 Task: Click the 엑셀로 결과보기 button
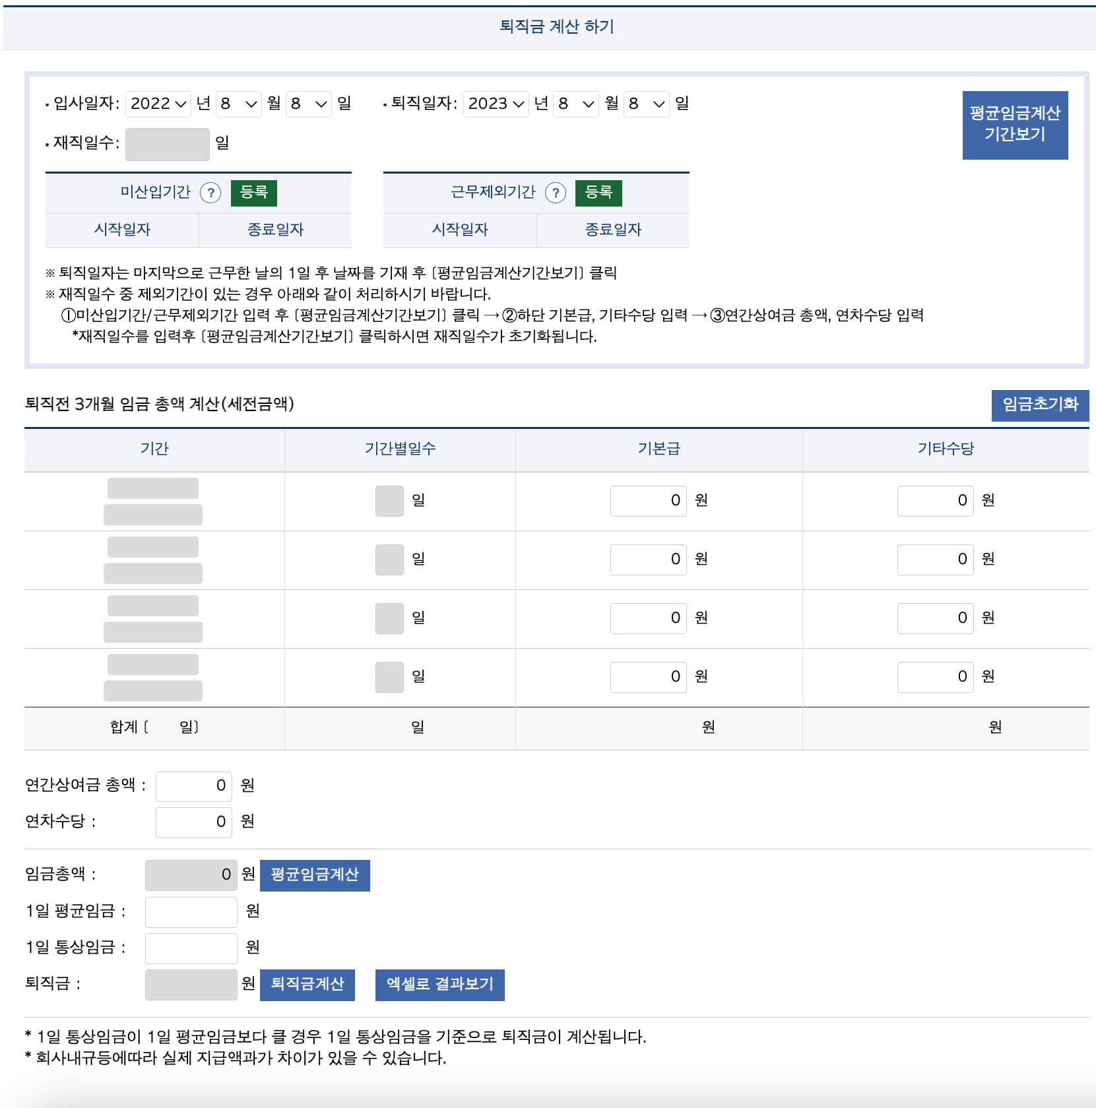pyautogui.click(x=440, y=985)
